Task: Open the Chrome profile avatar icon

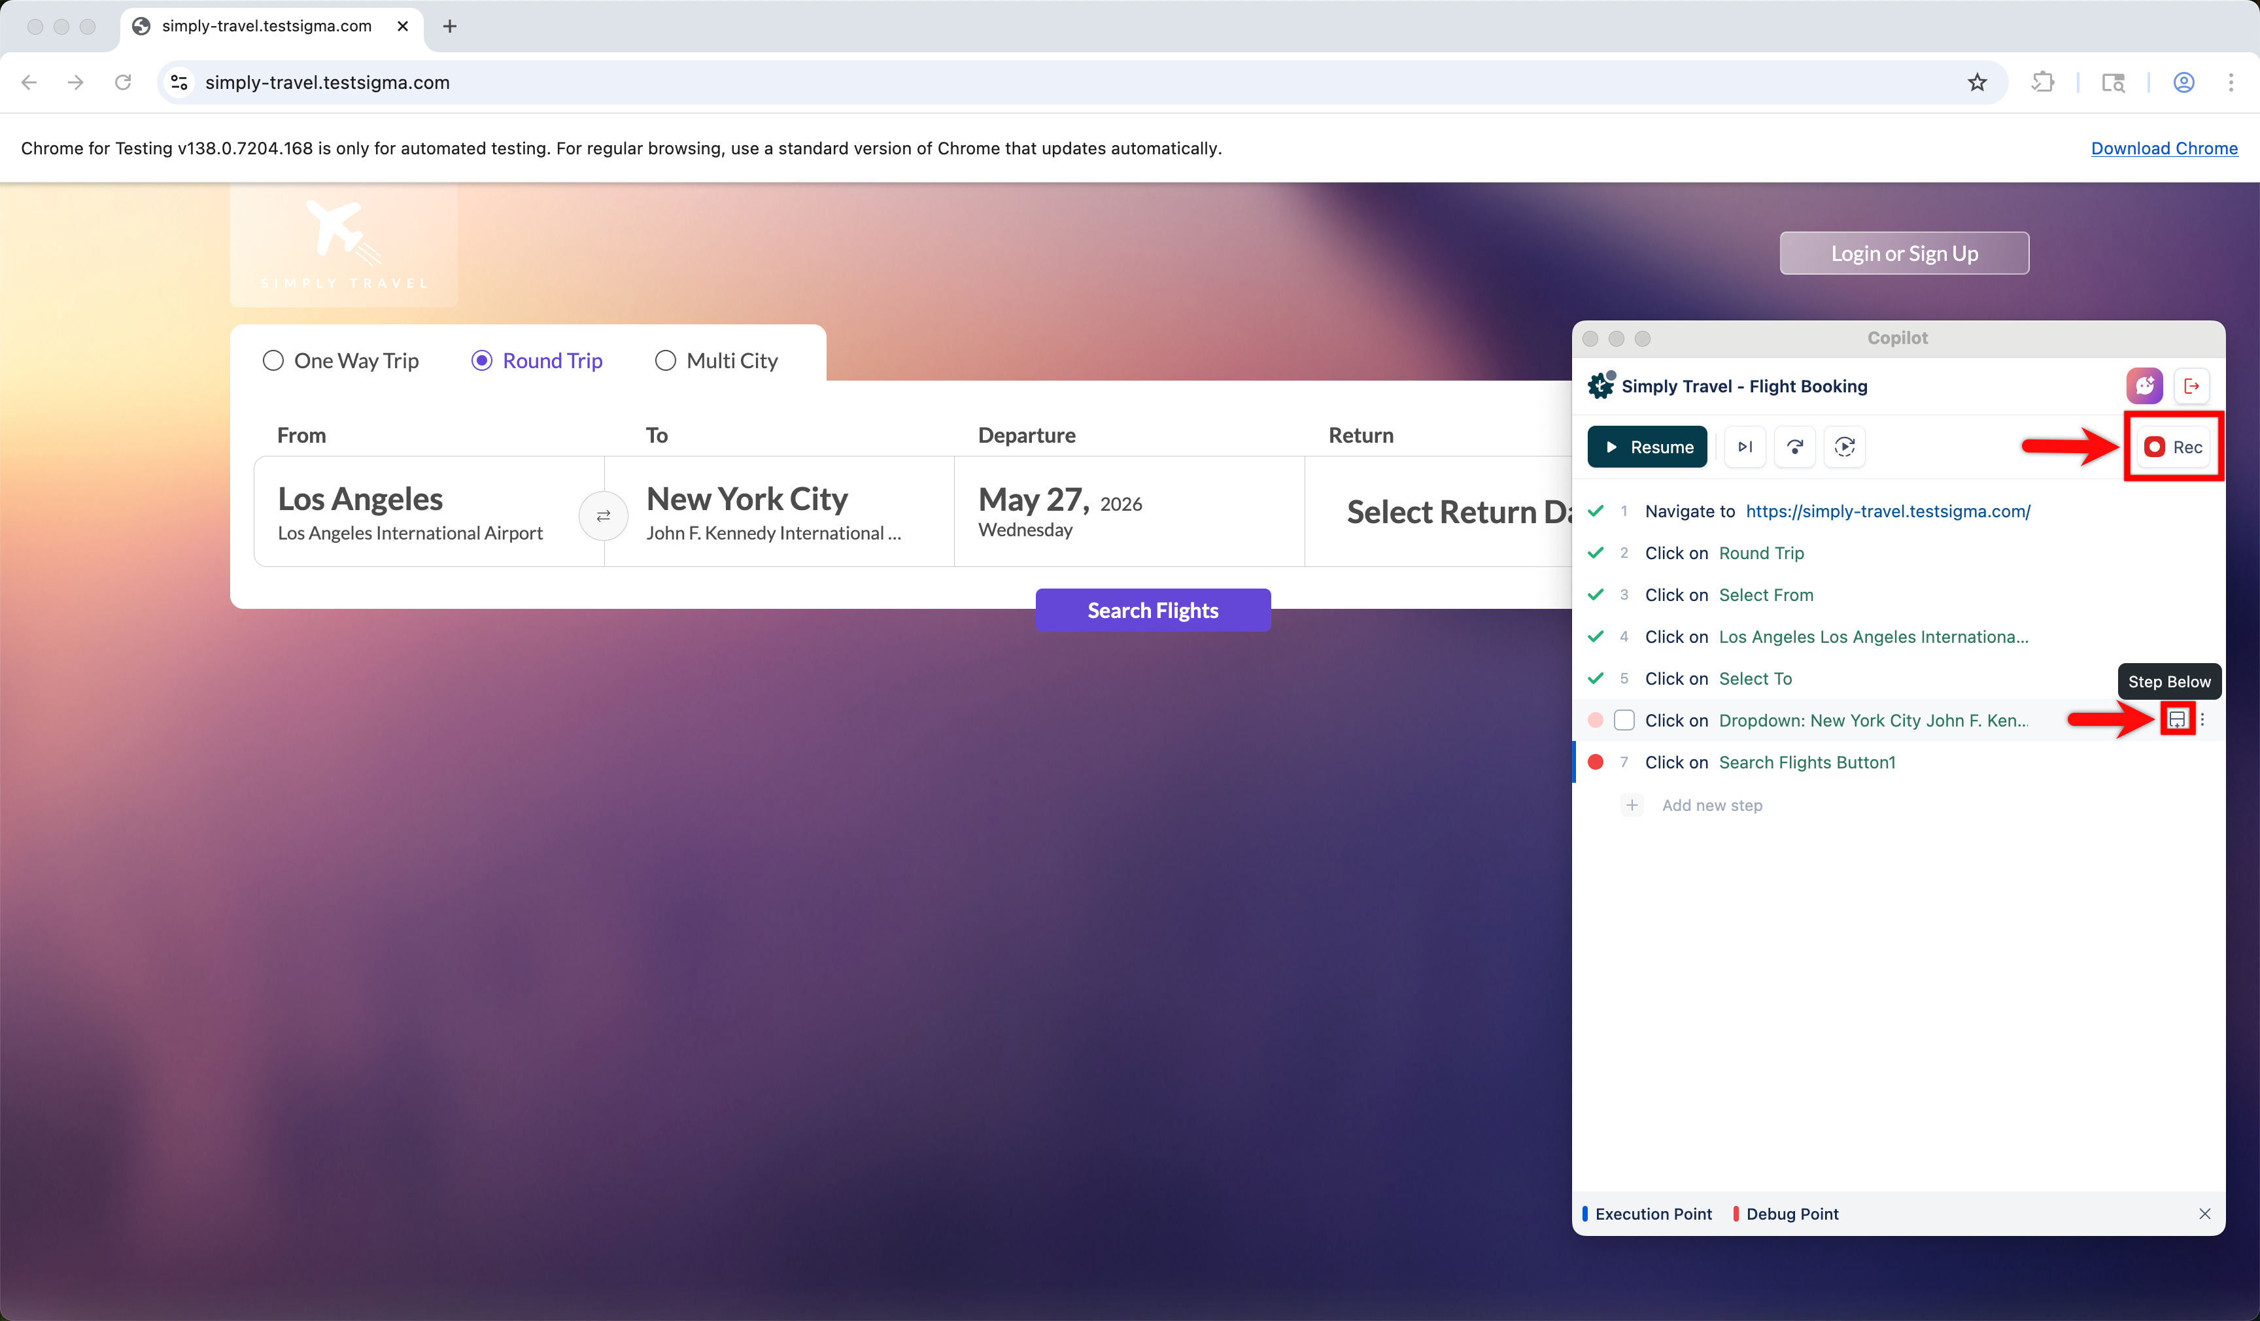Action: click(2183, 82)
